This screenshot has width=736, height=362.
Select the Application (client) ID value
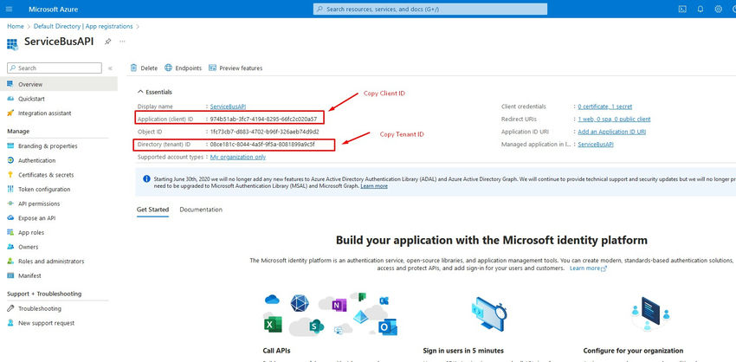263,120
